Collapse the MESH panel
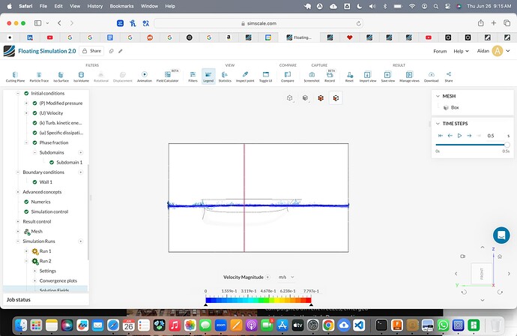This screenshot has width=517, height=336. coord(438,96)
